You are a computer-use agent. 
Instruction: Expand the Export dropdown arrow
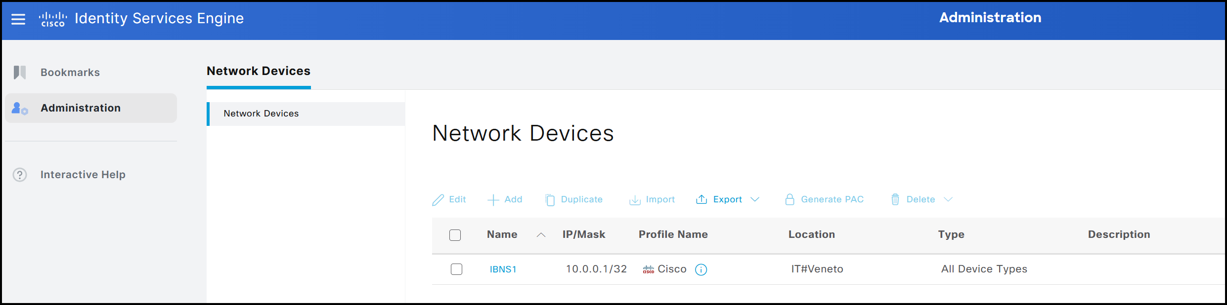click(x=755, y=199)
